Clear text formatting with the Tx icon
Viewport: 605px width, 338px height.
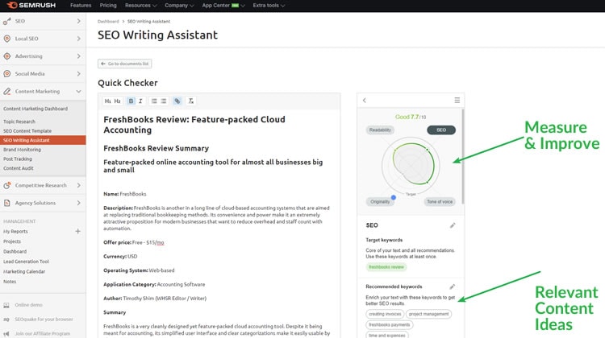pos(190,101)
